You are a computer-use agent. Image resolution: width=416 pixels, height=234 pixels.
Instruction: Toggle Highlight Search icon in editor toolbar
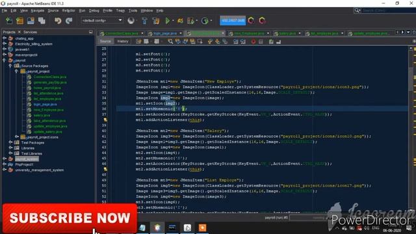pos(192,42)
